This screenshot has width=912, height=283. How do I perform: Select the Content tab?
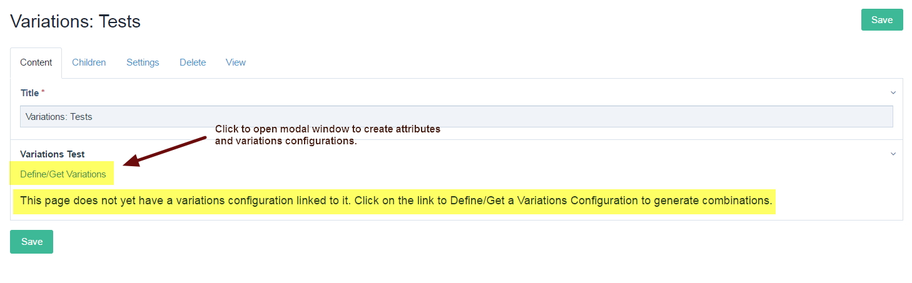[x=36, y=62]
